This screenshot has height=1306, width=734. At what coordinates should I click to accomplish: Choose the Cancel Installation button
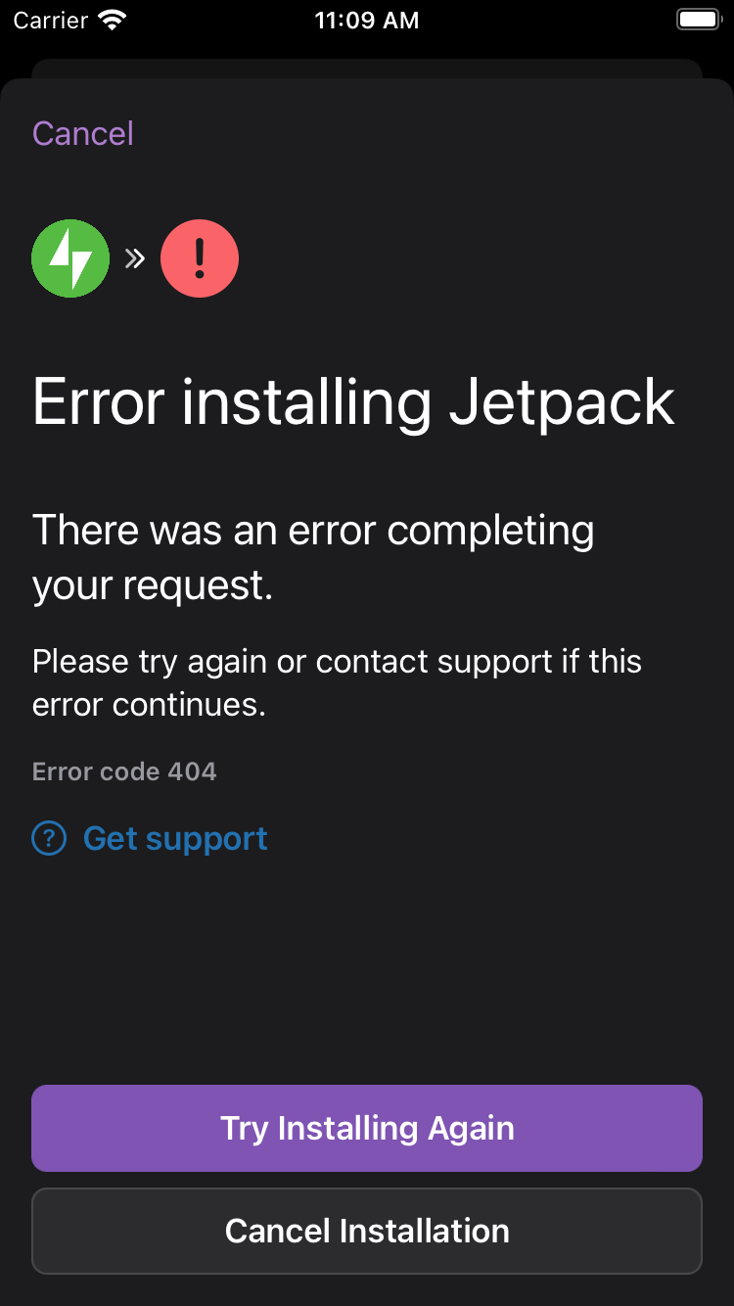tap(367, 1231)
